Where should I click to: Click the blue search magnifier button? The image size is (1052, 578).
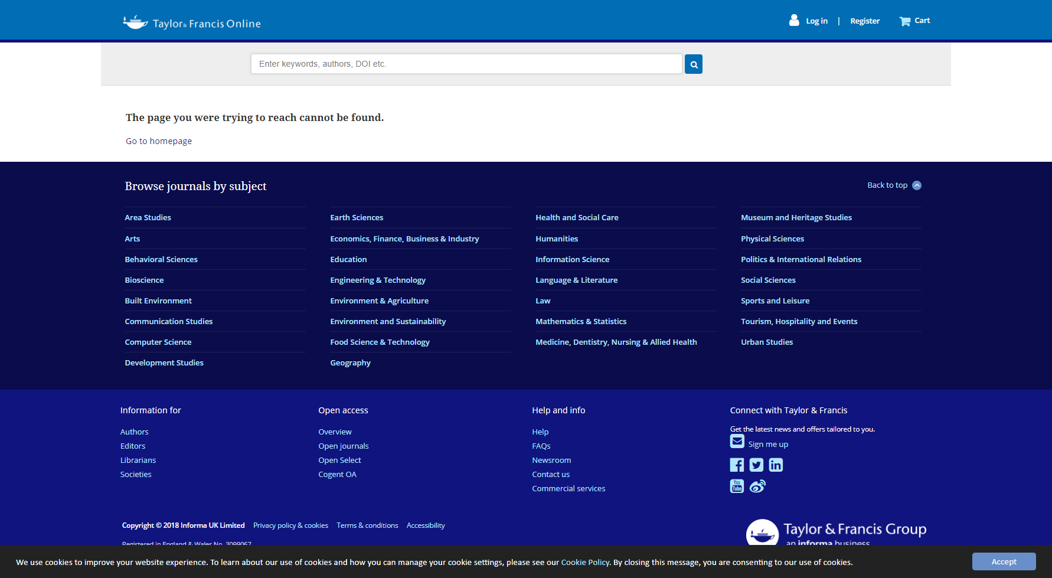pyautogui.click(x=694, y=64)
